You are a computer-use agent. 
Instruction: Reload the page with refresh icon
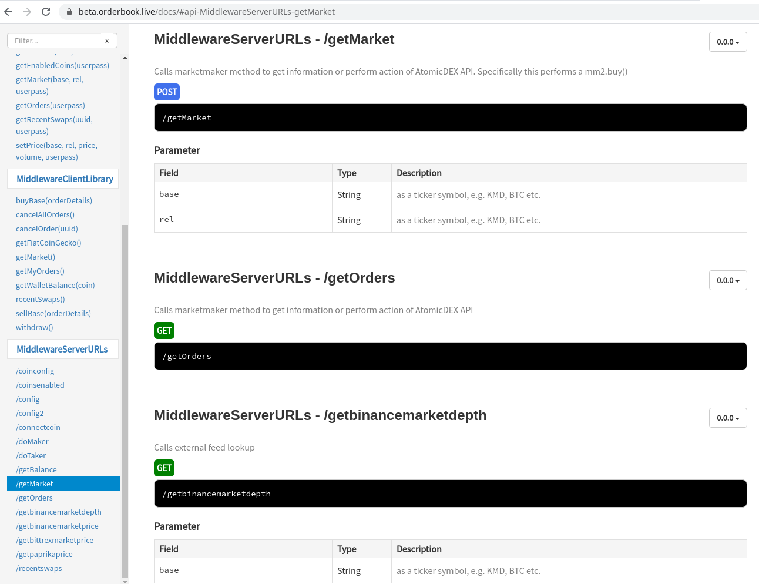46,12
